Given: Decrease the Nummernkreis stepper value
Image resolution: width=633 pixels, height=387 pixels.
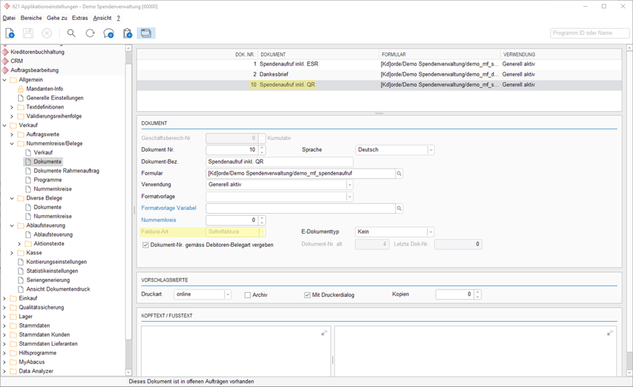Looking at the screenshot, I should coord(262,223).
